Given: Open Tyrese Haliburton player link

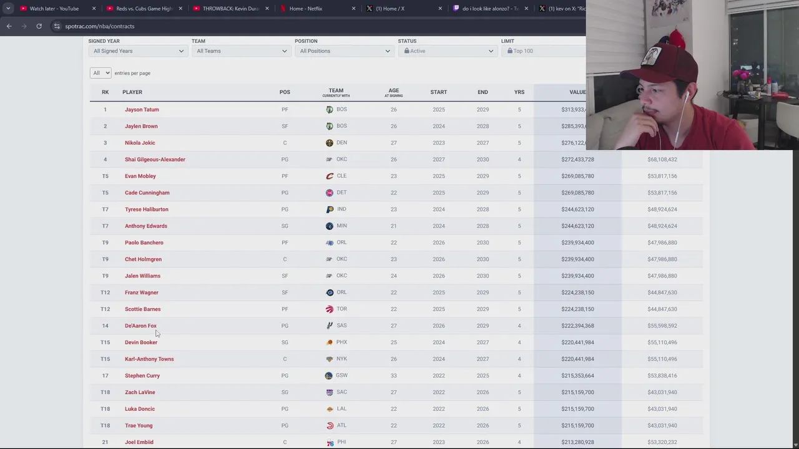Looking at the screenshot, I should [x=147, y=210].
